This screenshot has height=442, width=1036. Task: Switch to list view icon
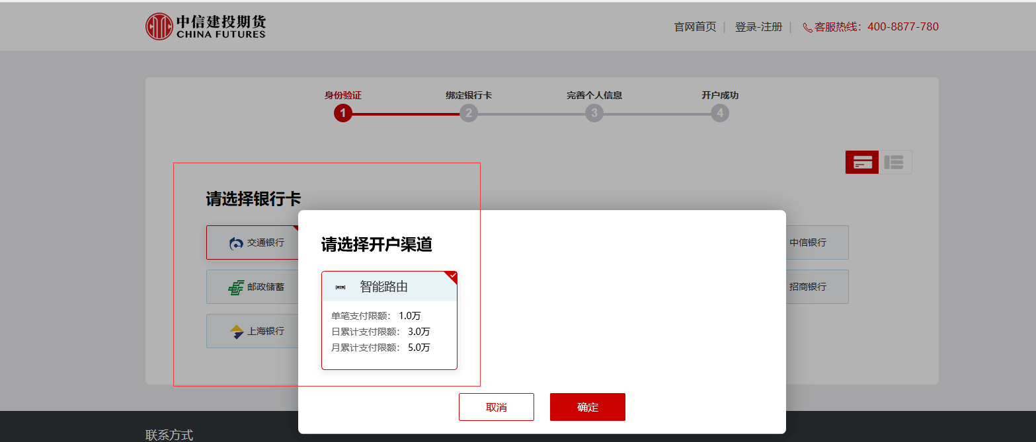point(895,163)
